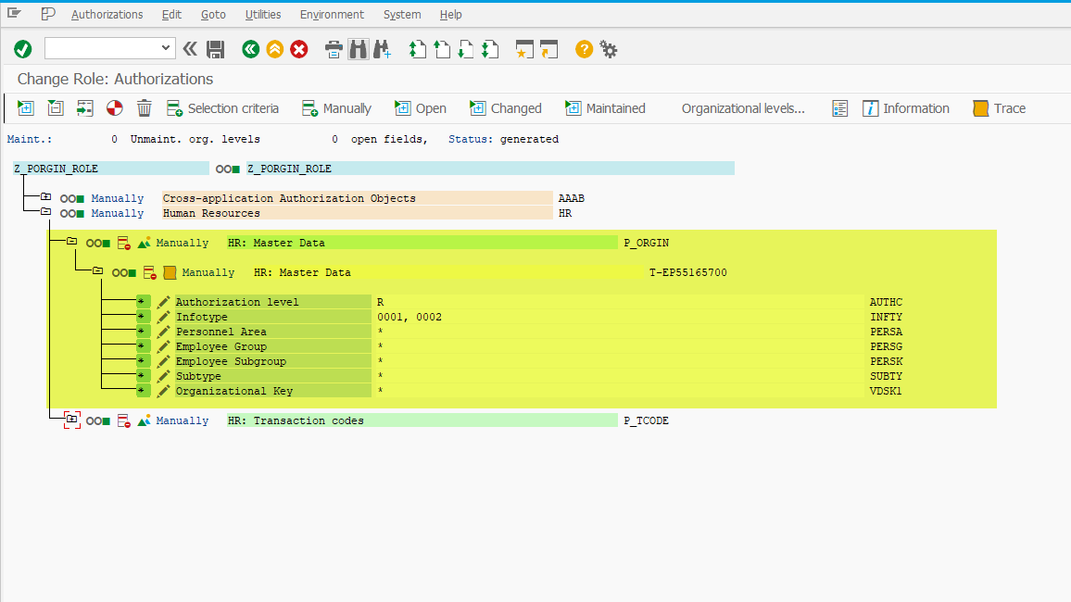Open the Utilities menu
The image size is (1071, 602).
[263, 14]
